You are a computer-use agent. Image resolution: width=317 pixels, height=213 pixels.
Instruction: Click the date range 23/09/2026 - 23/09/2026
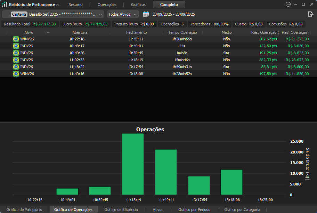click(174, 14)
